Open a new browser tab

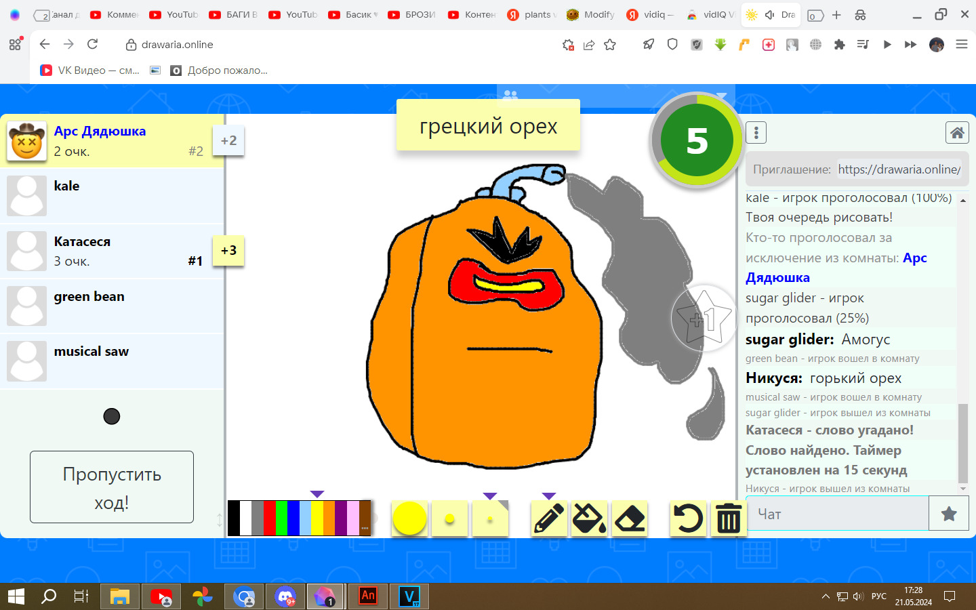836,15
